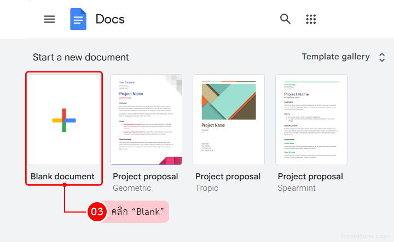Click the Docs title text
The image size is (394, 242).
[110, 19]
